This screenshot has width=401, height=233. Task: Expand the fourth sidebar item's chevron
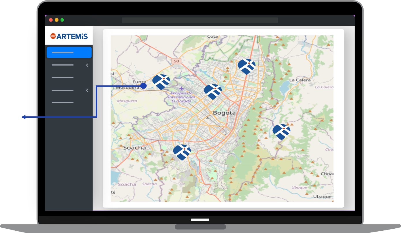click(x=87, y=90)
